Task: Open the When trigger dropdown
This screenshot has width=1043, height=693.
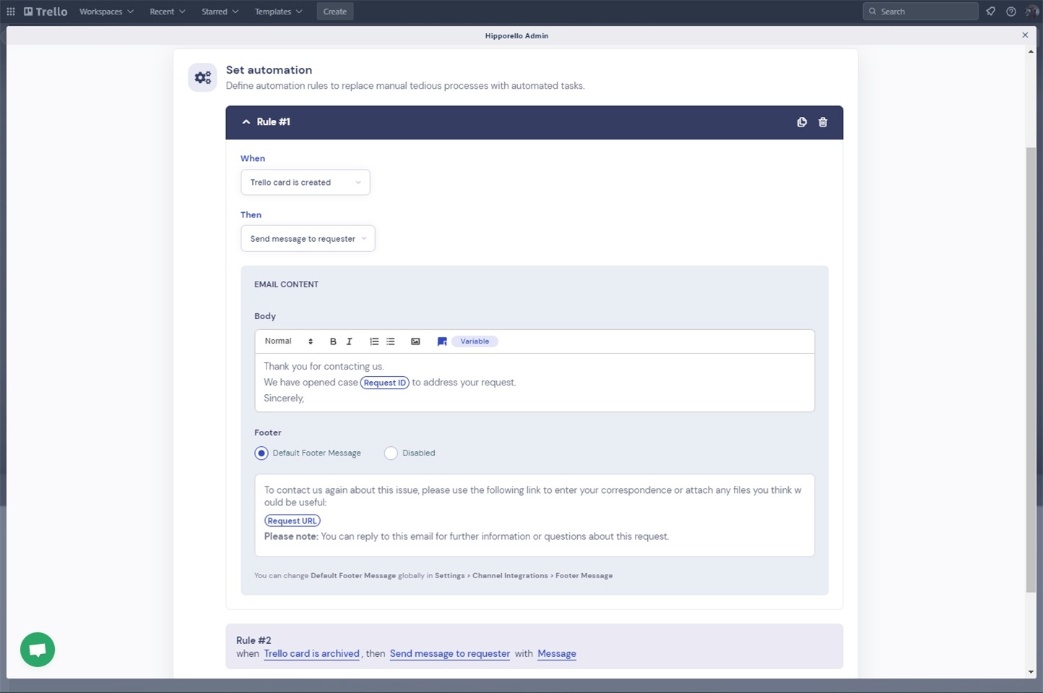Action: point(306,183)
